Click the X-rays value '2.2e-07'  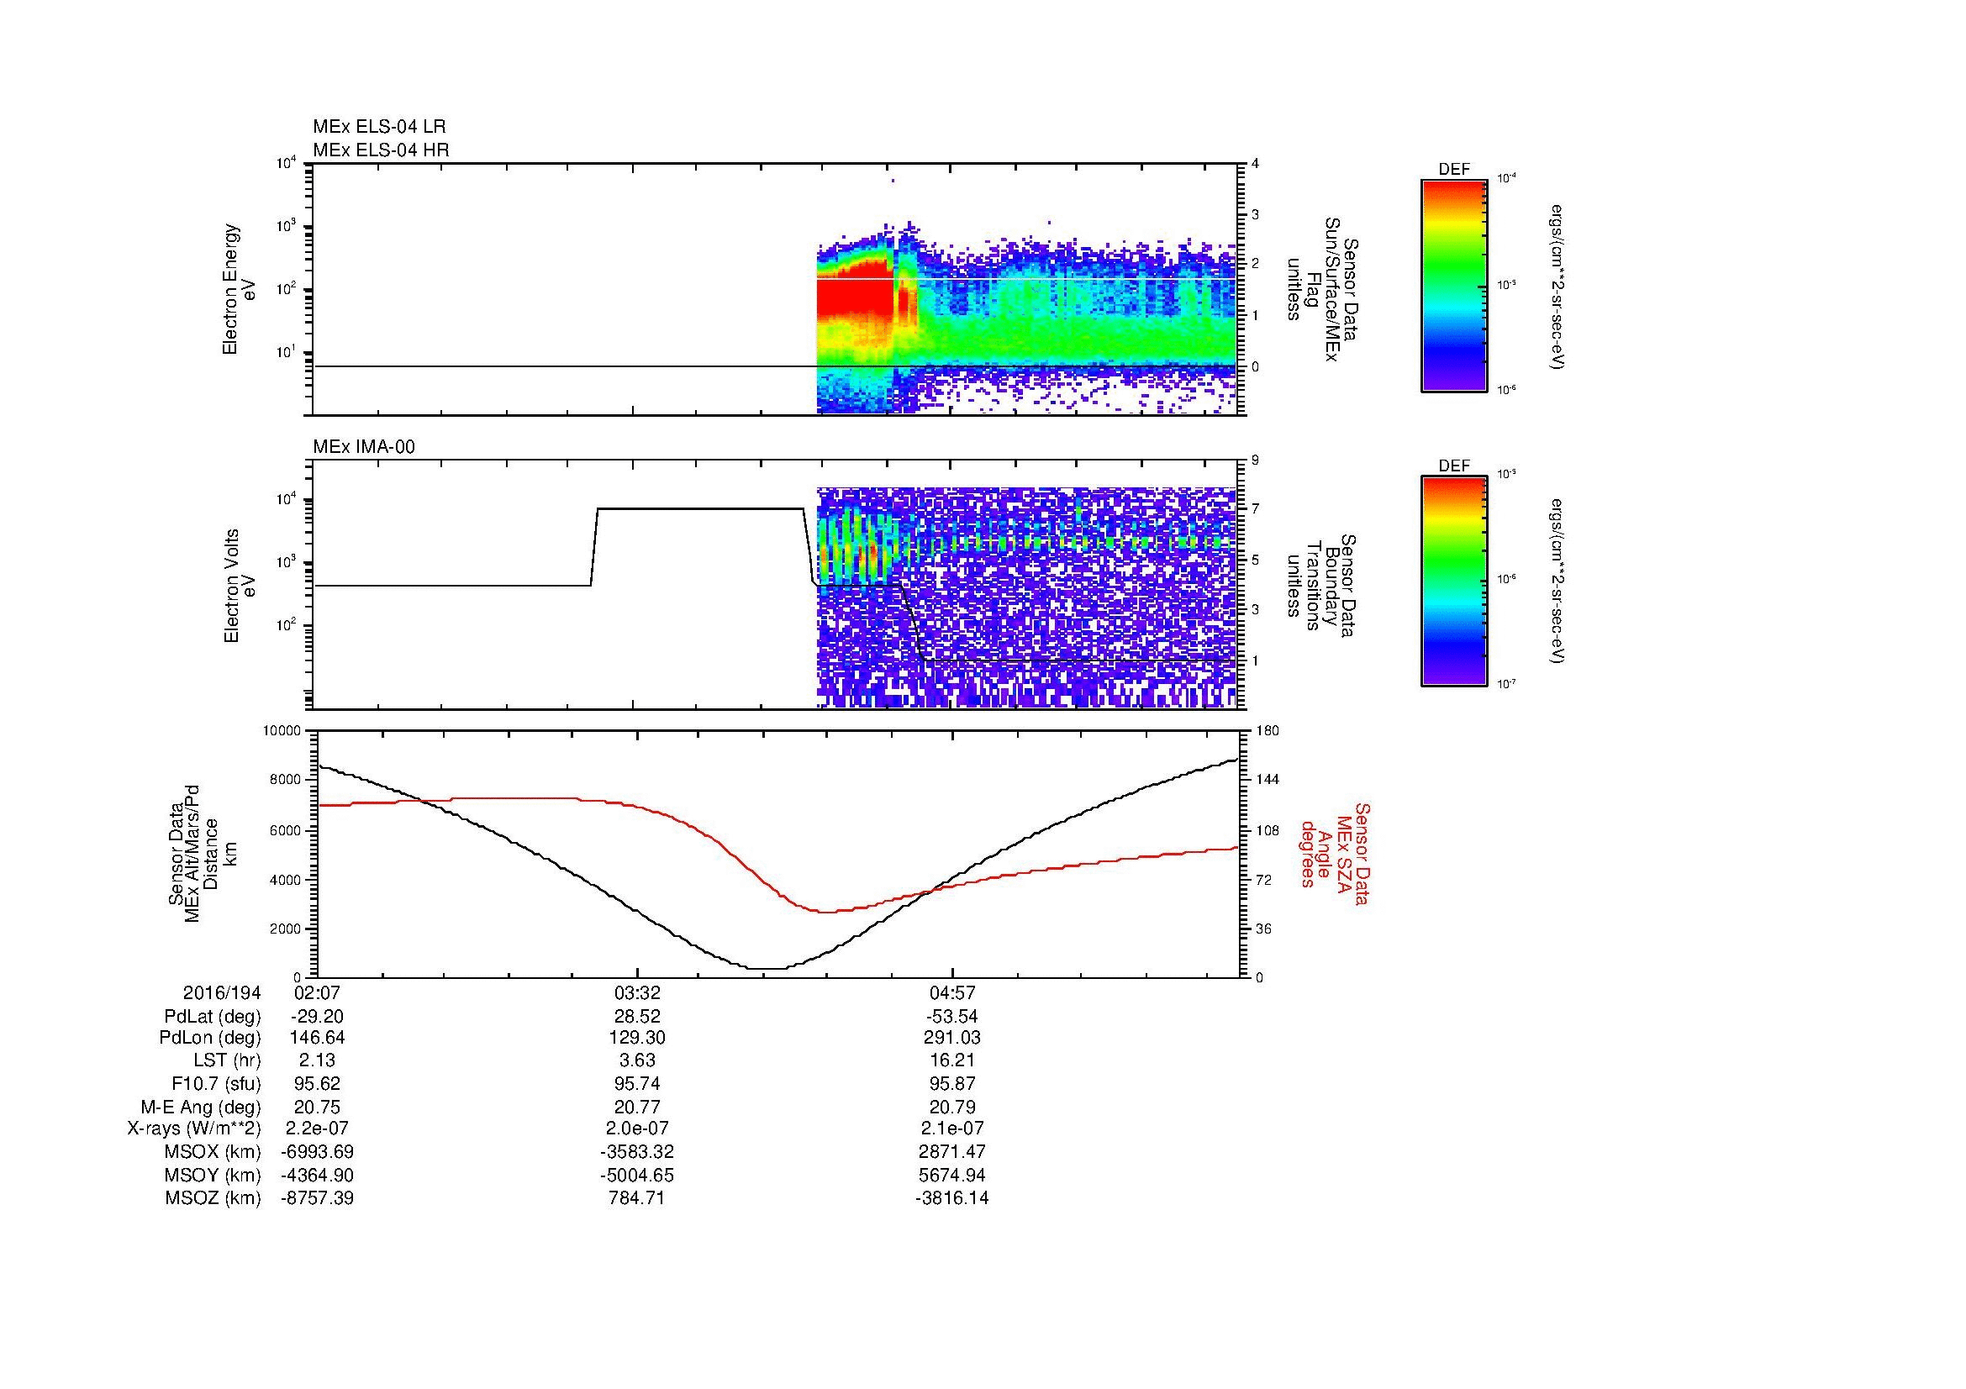click(317, 1129)
